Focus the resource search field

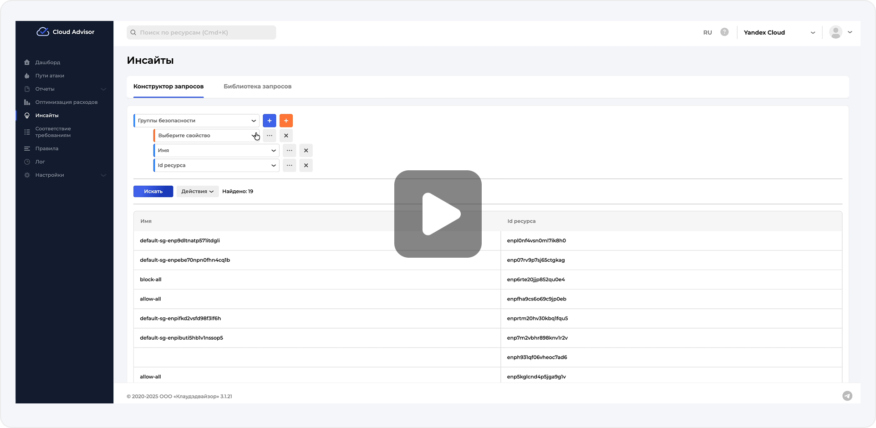tap(201, 33)
